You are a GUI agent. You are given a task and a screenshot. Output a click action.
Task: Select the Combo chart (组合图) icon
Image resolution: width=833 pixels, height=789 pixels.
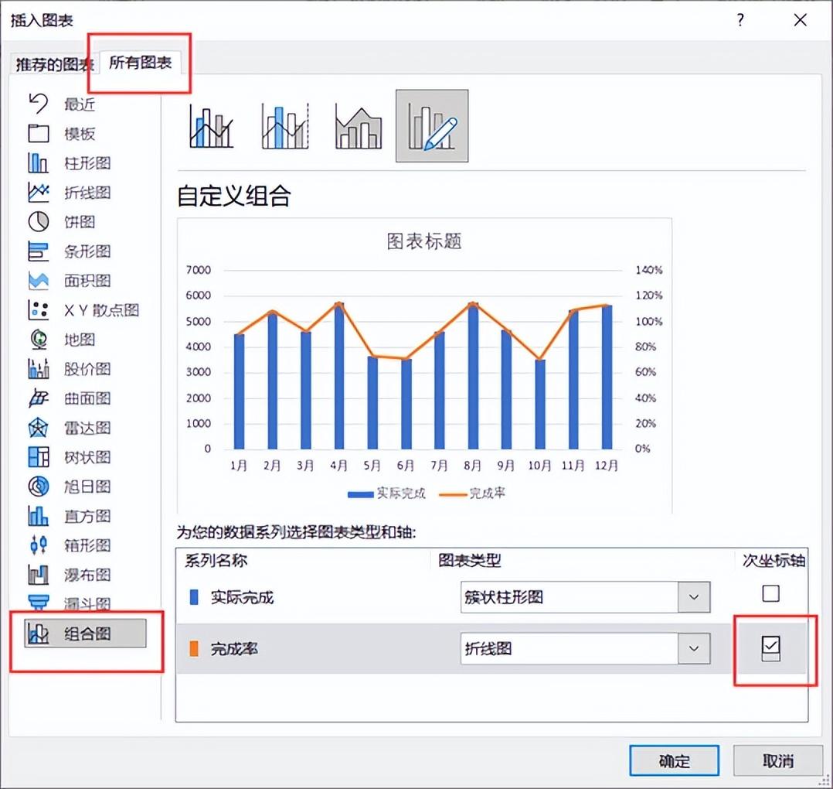coord(39,634)
